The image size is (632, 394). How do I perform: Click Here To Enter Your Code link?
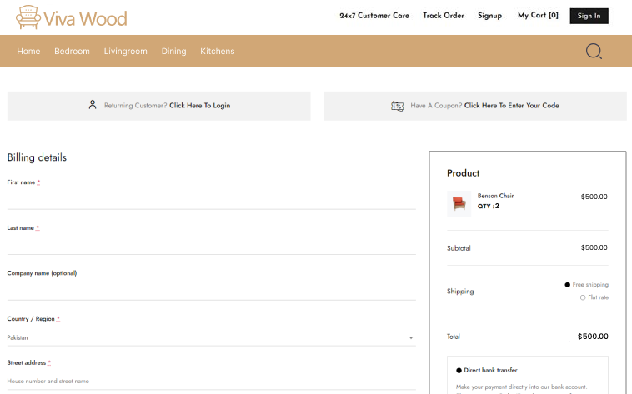(x=511, y=106)
